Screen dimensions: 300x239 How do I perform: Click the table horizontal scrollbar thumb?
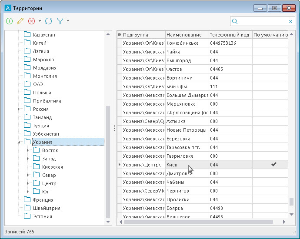(x=198, y=222)
